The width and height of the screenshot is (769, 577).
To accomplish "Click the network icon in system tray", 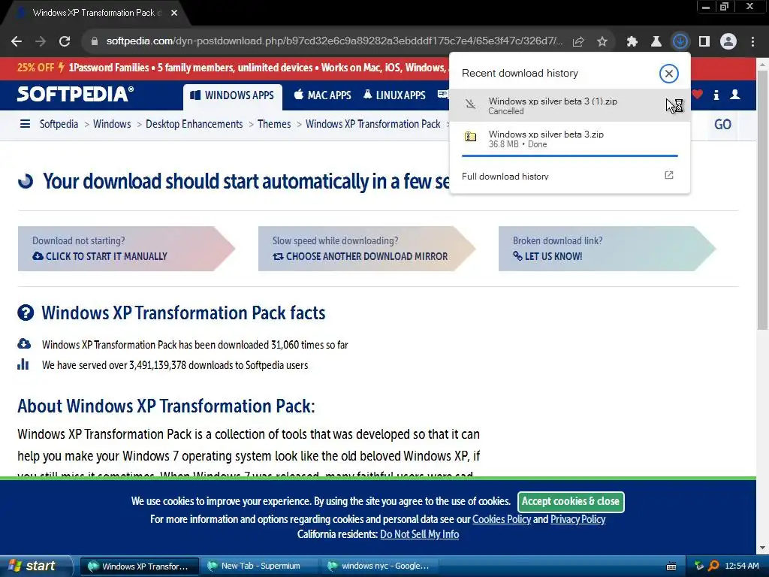I will (x=699, y=566).
